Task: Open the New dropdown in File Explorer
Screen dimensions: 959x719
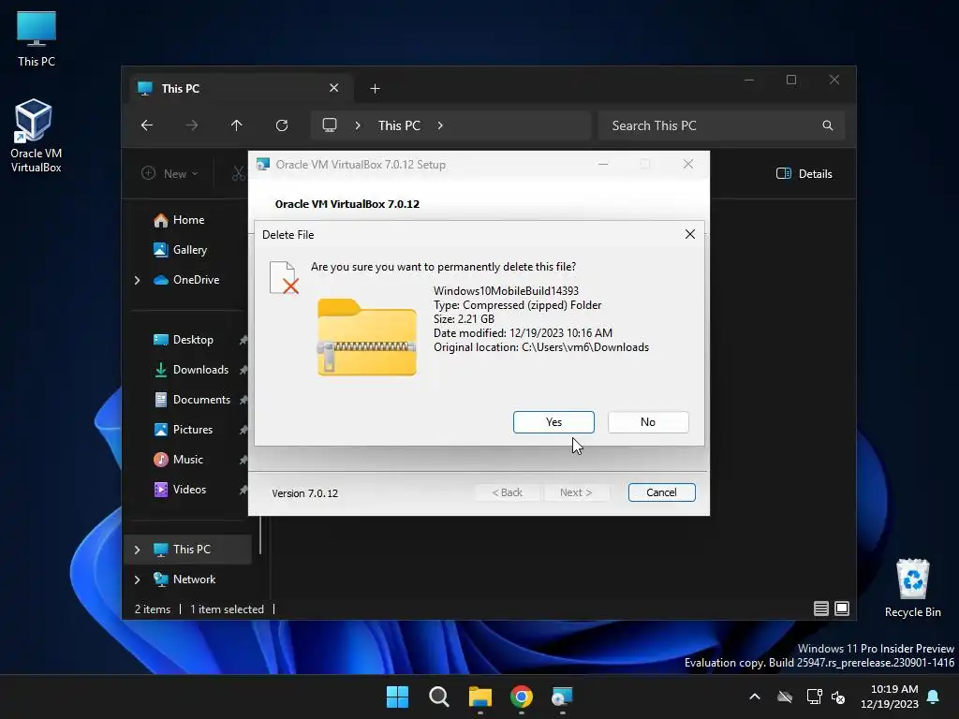Action: (x=170, y=173)
